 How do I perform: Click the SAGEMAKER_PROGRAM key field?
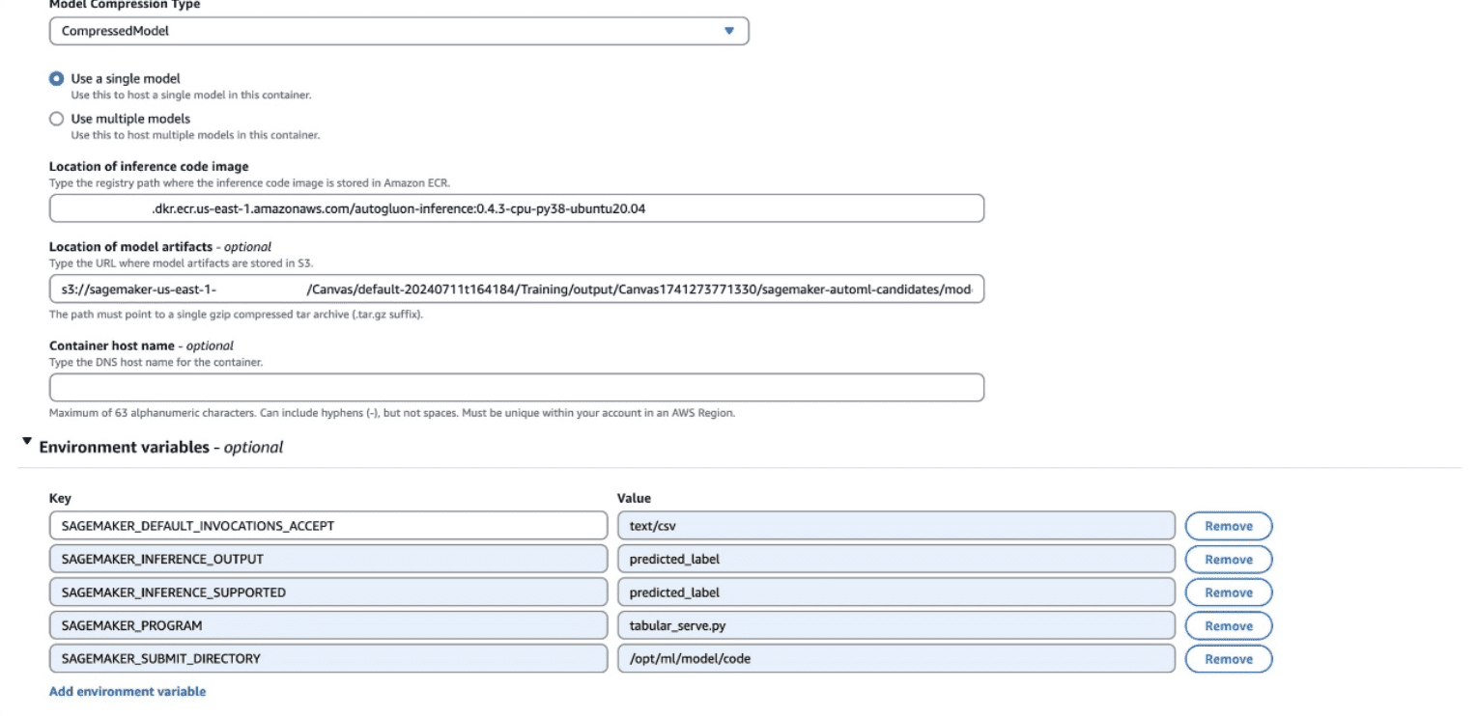point(327,625)
